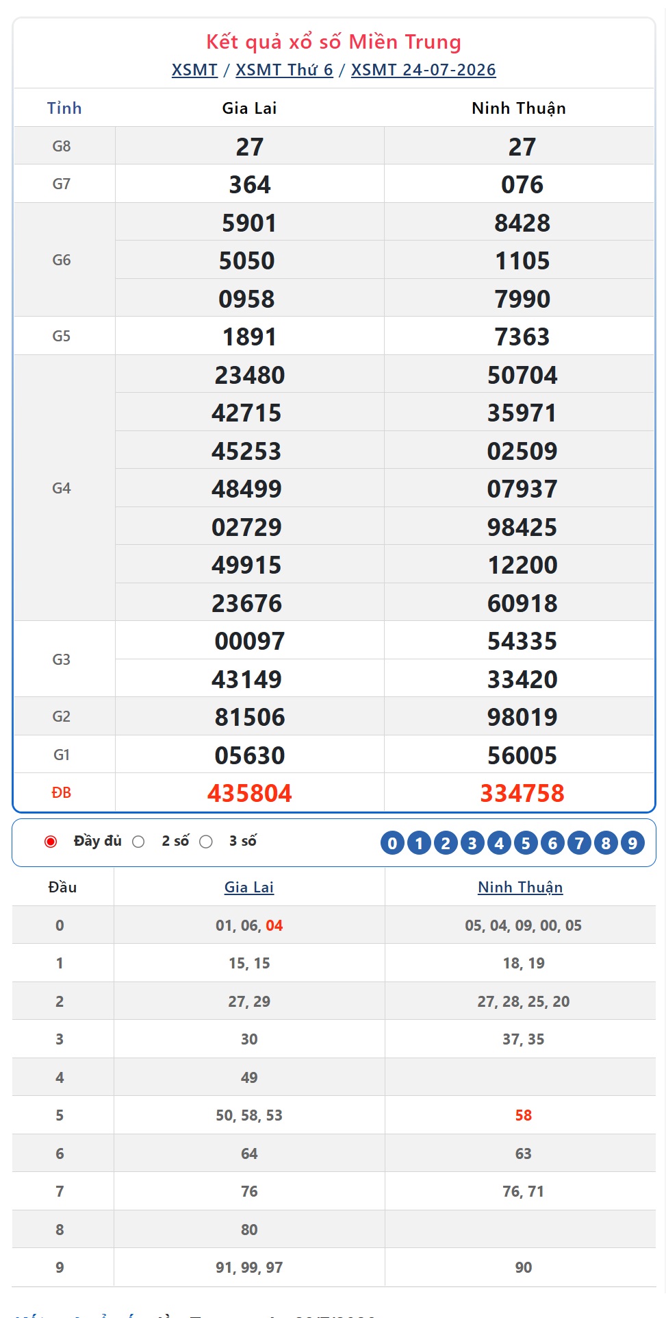Open Gia Lai link in Đầu table
The image size is (666, 1318).
click(x=249, y=887)
